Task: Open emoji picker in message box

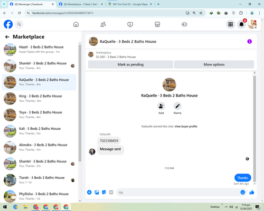Action: [x=243, y=192]
